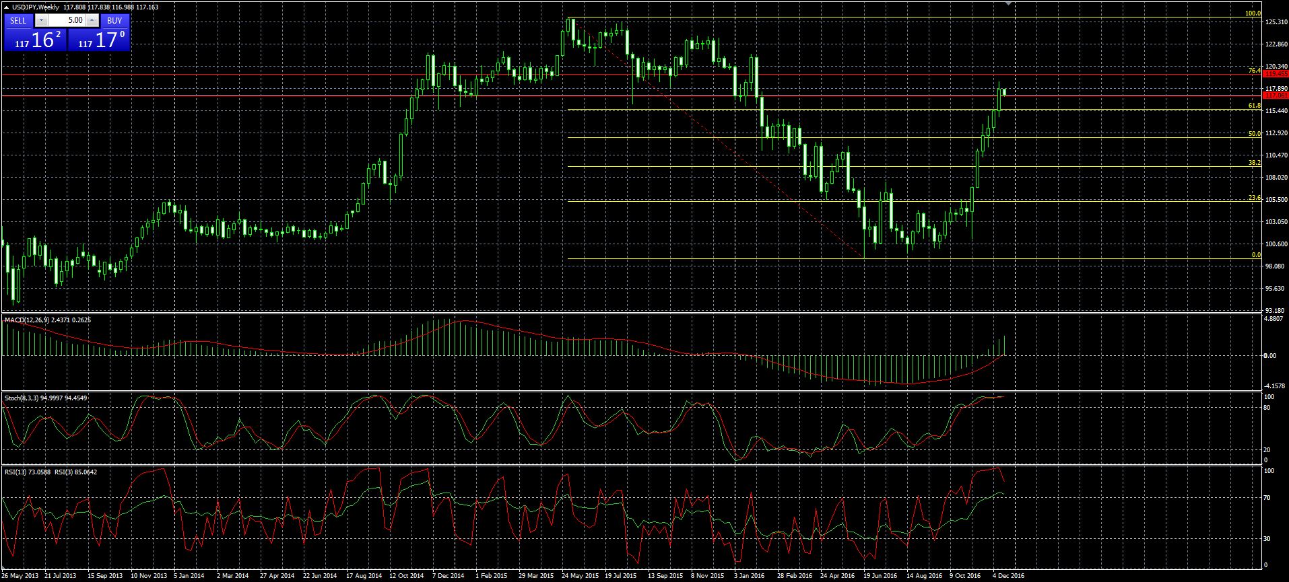Click the 4 Dec 2016 date on timeline
This screenshot has height=582, width=1289.
(x=1009, y=576)
